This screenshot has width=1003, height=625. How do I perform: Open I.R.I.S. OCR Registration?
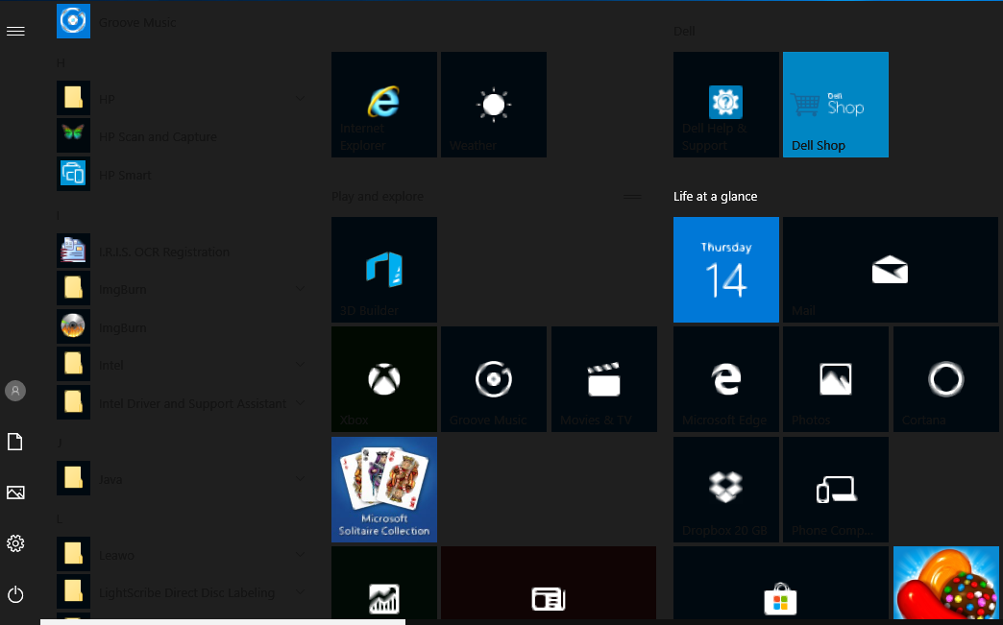[183, 252]
